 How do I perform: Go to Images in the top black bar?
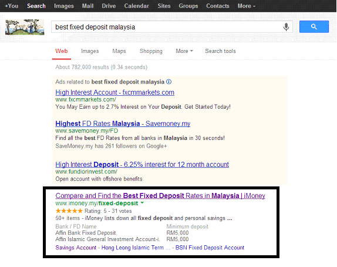pos(64,6)
